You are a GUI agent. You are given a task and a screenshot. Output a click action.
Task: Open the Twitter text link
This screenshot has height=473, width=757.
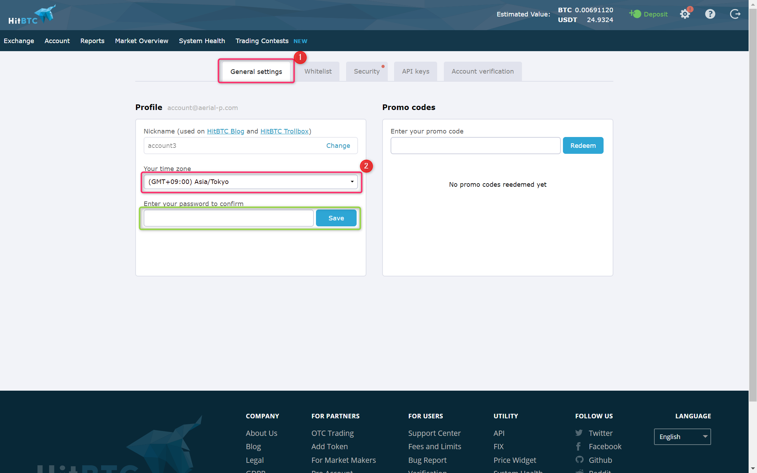point(600,433)
